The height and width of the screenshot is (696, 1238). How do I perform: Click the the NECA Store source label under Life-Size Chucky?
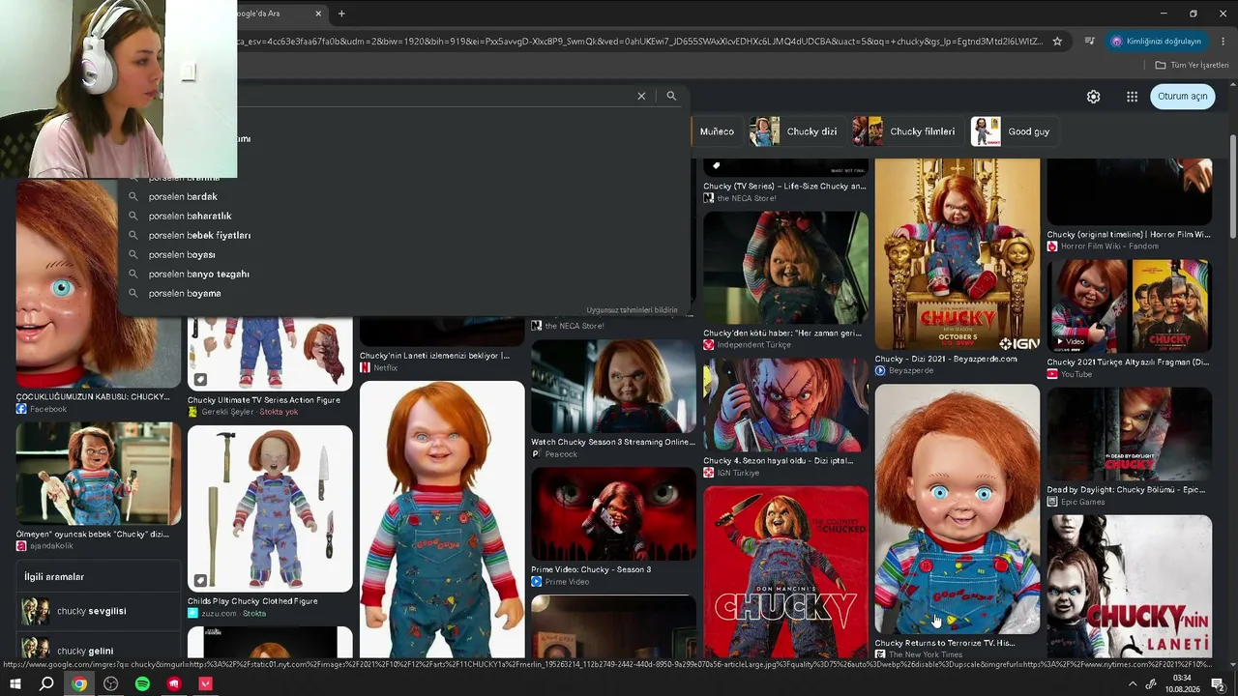747,198
